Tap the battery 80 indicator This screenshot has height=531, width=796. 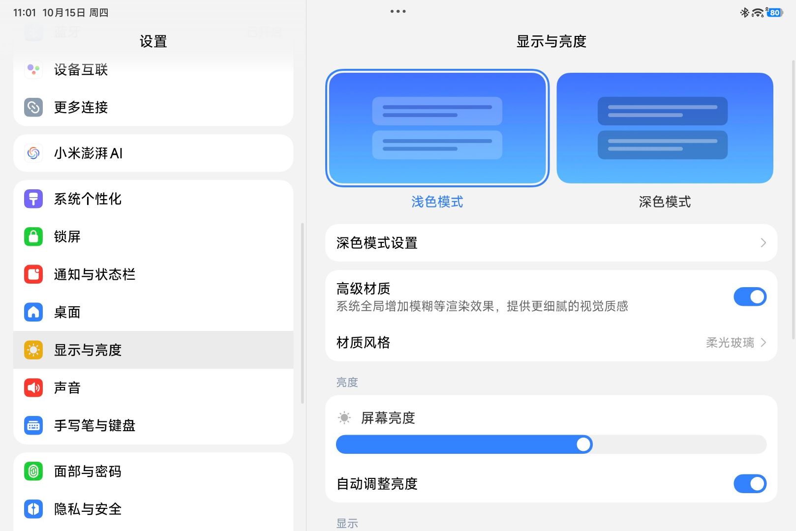tap(775, 12)
